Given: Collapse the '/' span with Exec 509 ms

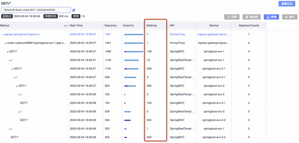Looking at the screenshot, I should coord(19,112).
